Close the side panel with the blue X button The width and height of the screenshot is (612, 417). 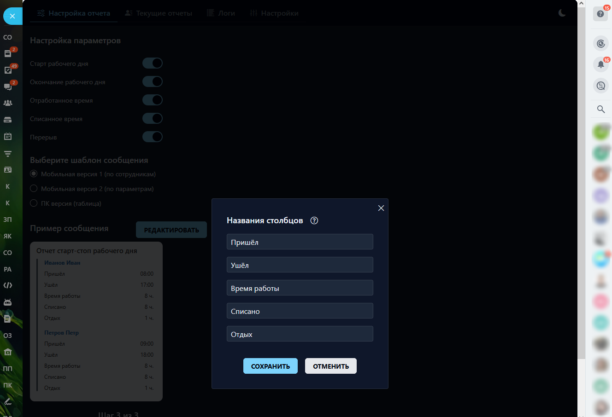pyautogui.click(x=12, y=16)
